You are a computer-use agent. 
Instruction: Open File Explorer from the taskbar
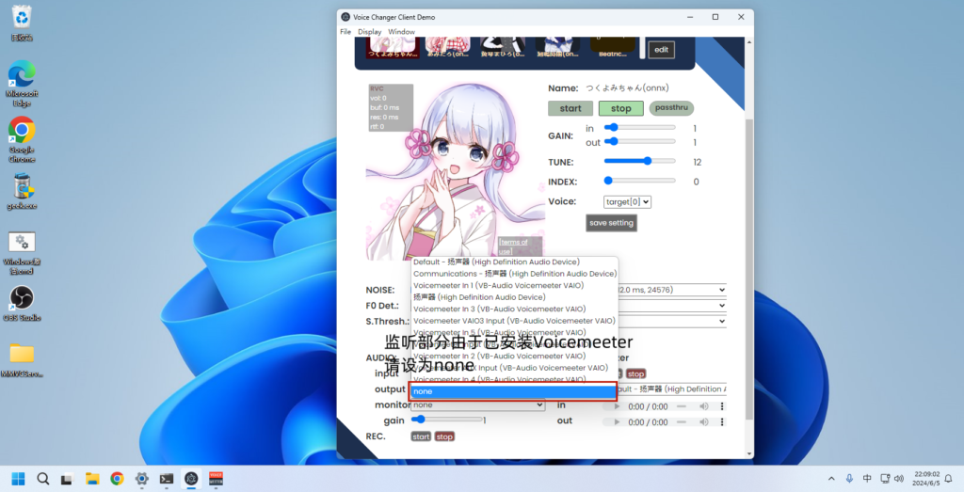tap(92, 479)
